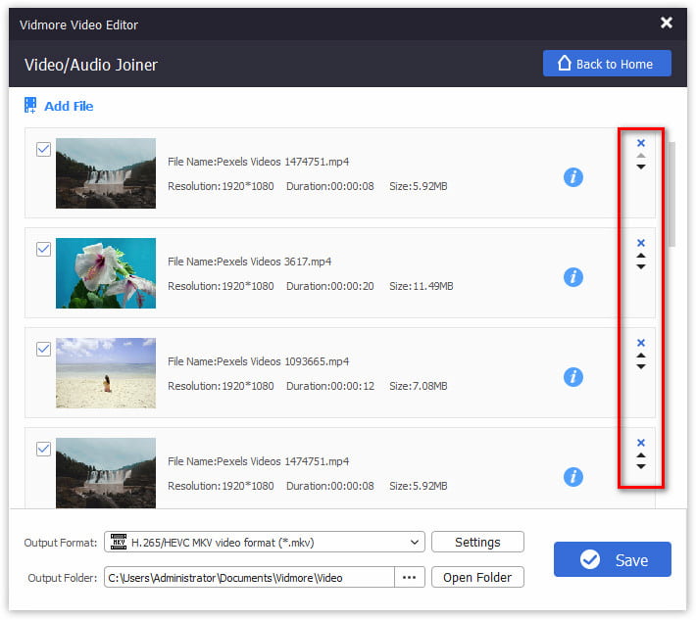Deselect the beach video checkbox

[x=43, y=350]
